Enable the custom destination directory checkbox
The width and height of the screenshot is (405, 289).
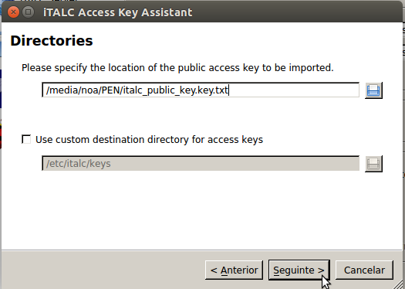[26, 139]
